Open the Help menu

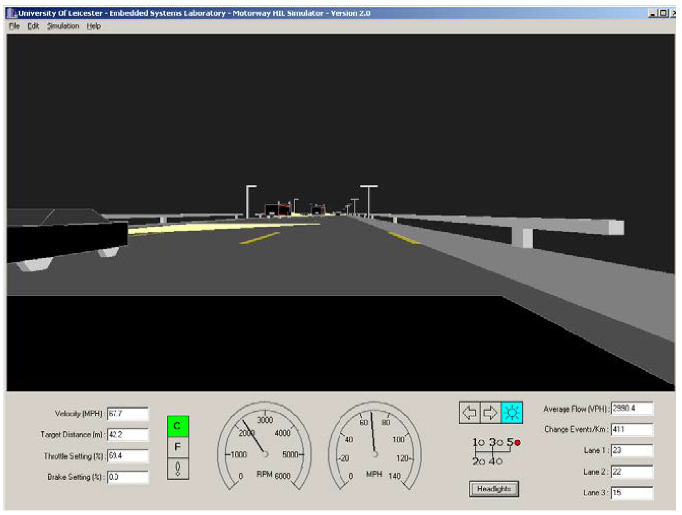(x=93, y=26)
